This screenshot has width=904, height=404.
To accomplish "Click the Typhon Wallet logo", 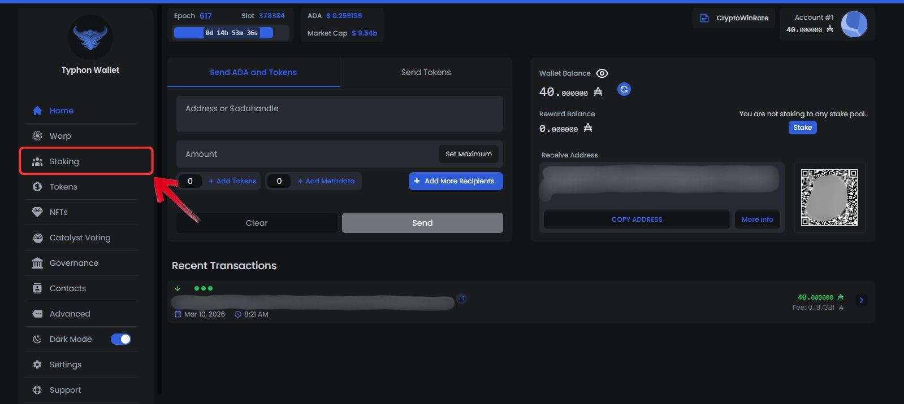I will 90,38.
